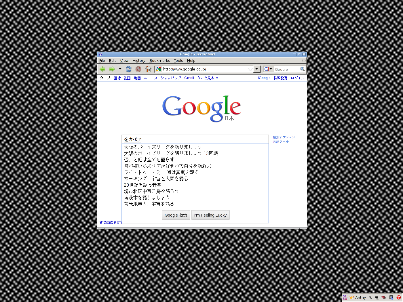
Task: Open the search engine selector dropdown
Action: pos(268,69)
